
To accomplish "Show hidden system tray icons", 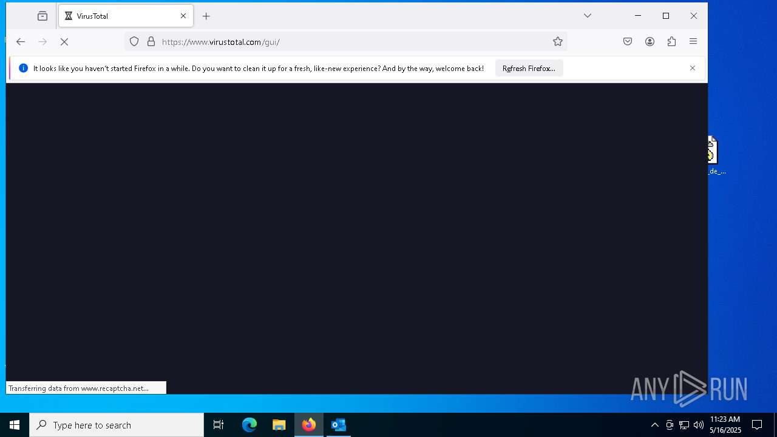I will [x=654, y=425].
